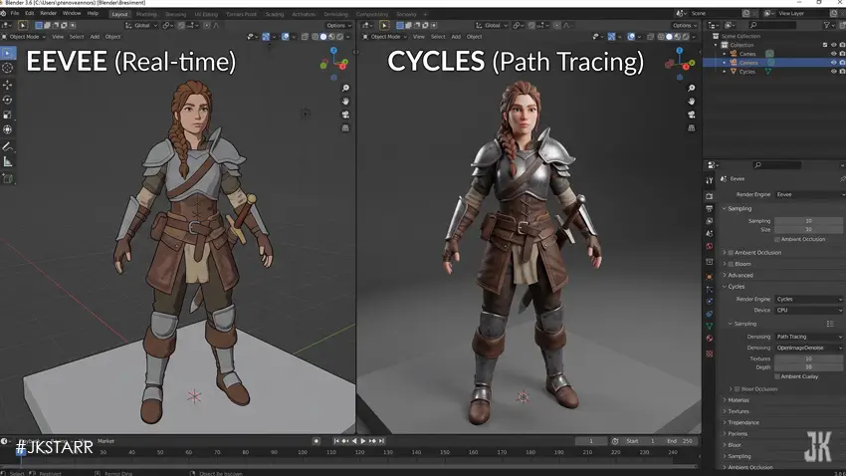Click camera view icon in EEVEE viewport
The width and height of the screenshot is (846, 476).
(x=345, y=115)
